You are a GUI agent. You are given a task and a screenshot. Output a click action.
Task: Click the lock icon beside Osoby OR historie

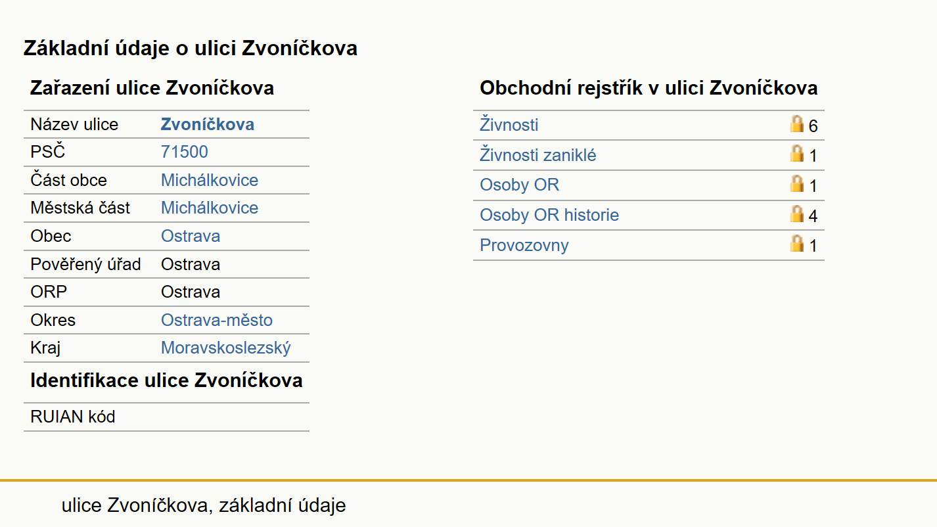point(797,215)
